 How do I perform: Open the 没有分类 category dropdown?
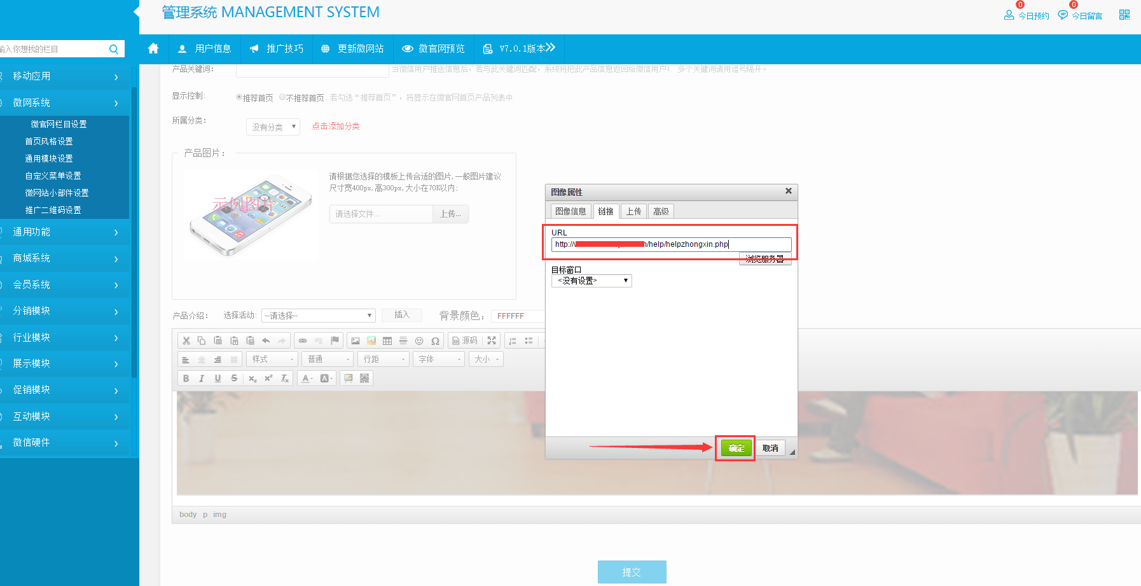[273, 127]
